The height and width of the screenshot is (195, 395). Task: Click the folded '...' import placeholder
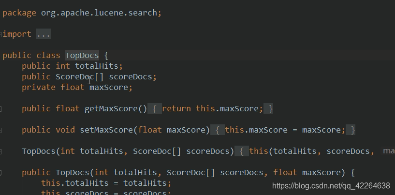44,34
